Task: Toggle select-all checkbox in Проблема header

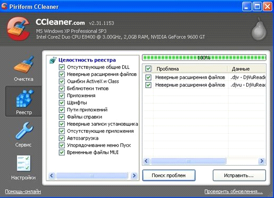Action: tap(148, 68)
